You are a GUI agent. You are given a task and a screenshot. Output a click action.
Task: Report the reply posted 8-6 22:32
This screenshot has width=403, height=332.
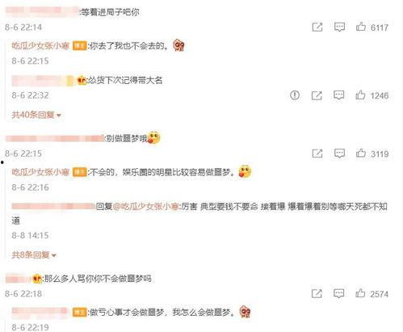tap(295, 95)
